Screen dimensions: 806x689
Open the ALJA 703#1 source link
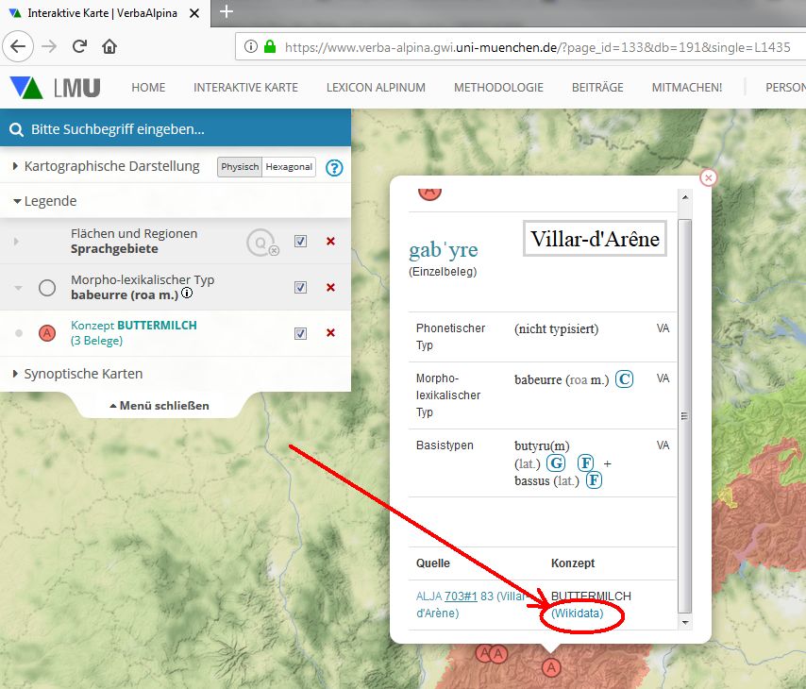tap(461, 596)
